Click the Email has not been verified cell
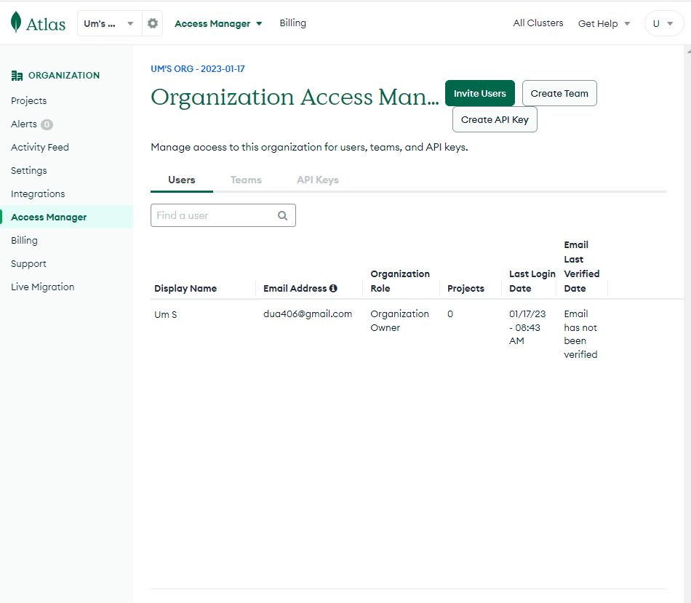691x603 pixels. [580, 334]
